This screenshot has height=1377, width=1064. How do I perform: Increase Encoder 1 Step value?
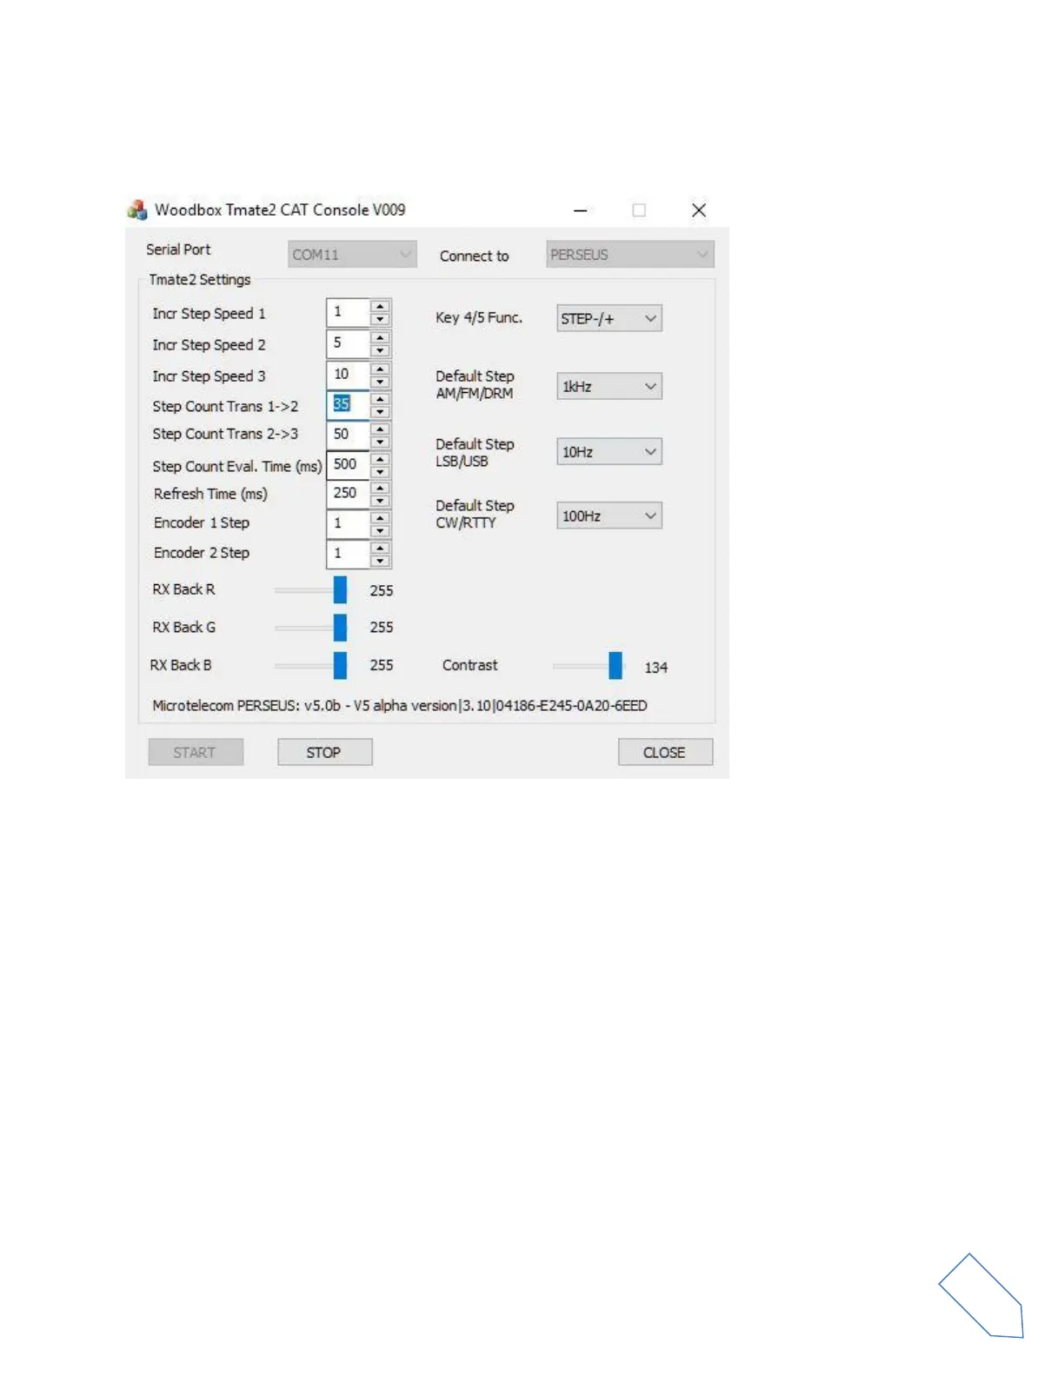(x=380, y=517)
